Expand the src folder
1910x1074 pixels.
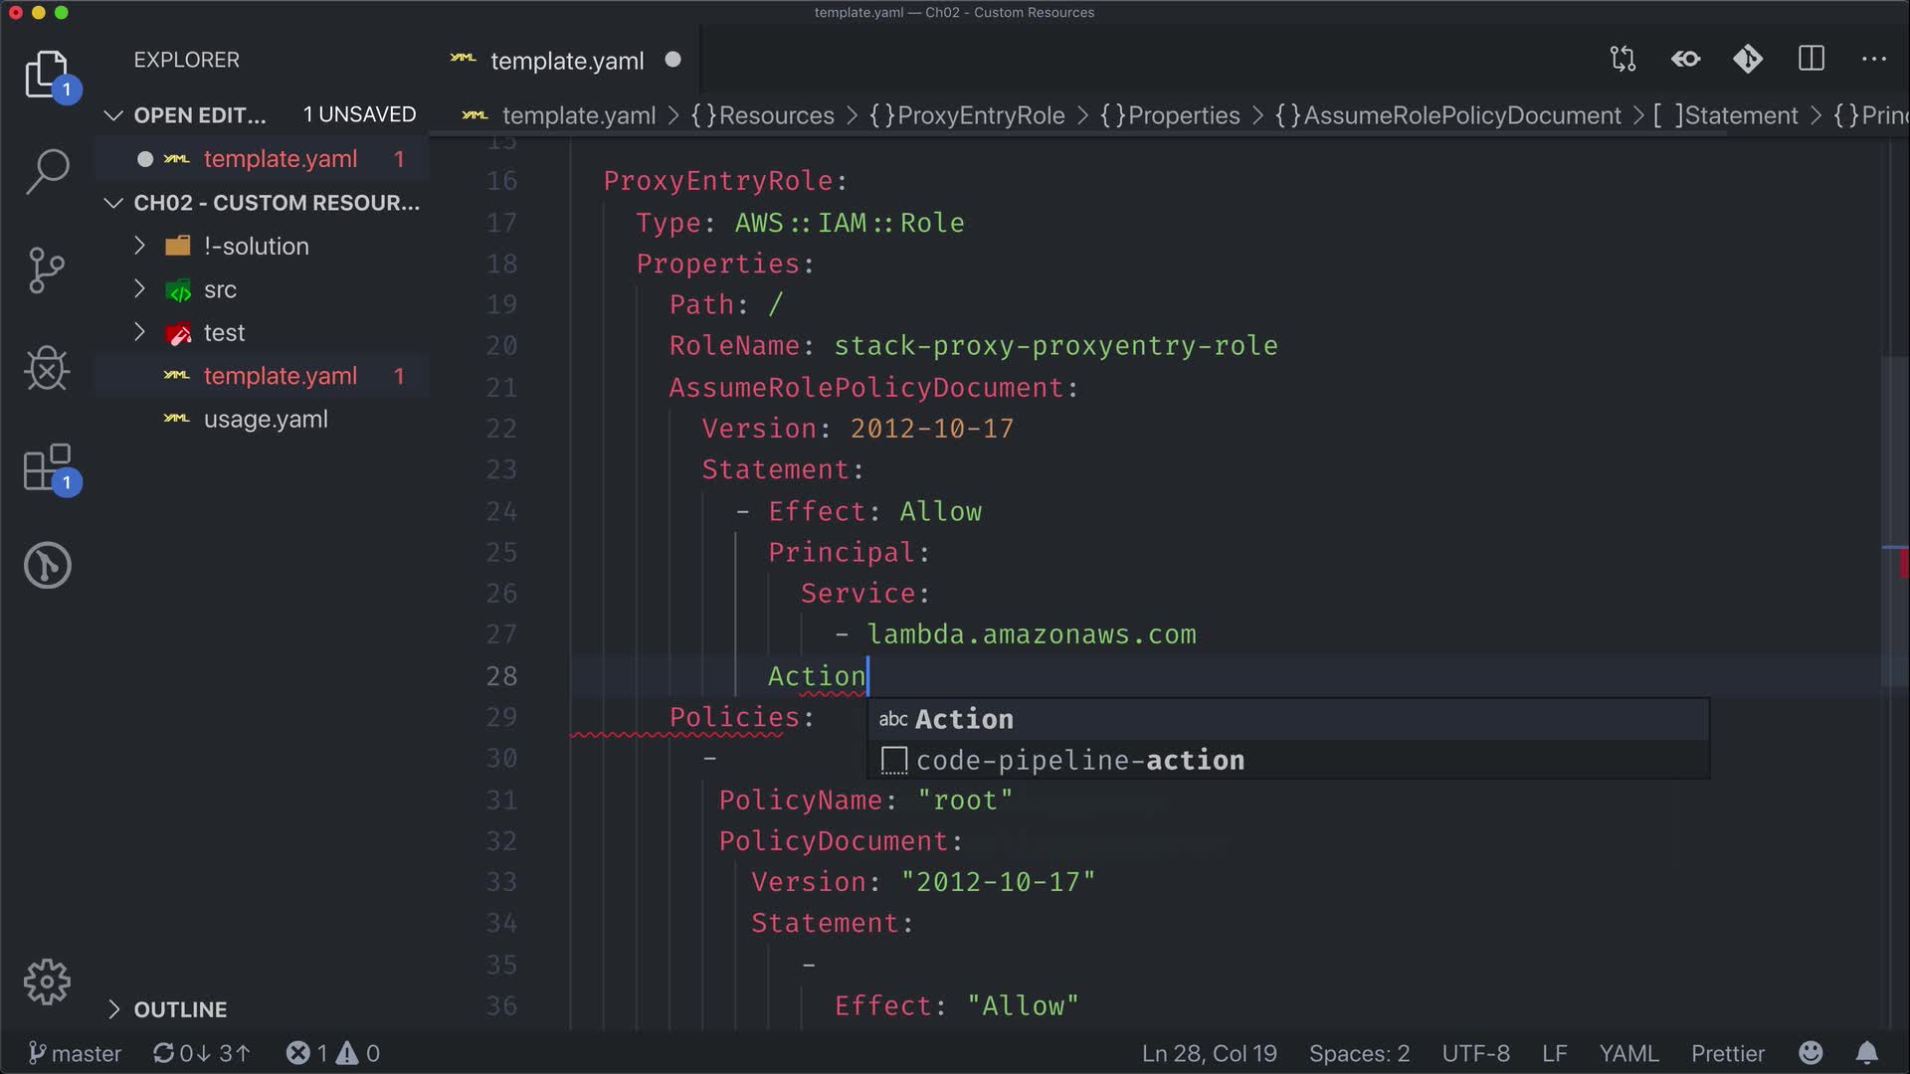220,289
